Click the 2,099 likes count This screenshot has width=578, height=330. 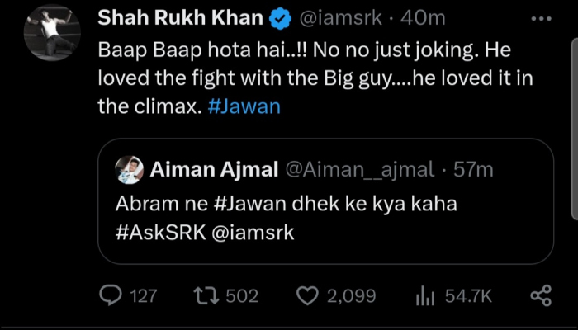coord(351,295)
